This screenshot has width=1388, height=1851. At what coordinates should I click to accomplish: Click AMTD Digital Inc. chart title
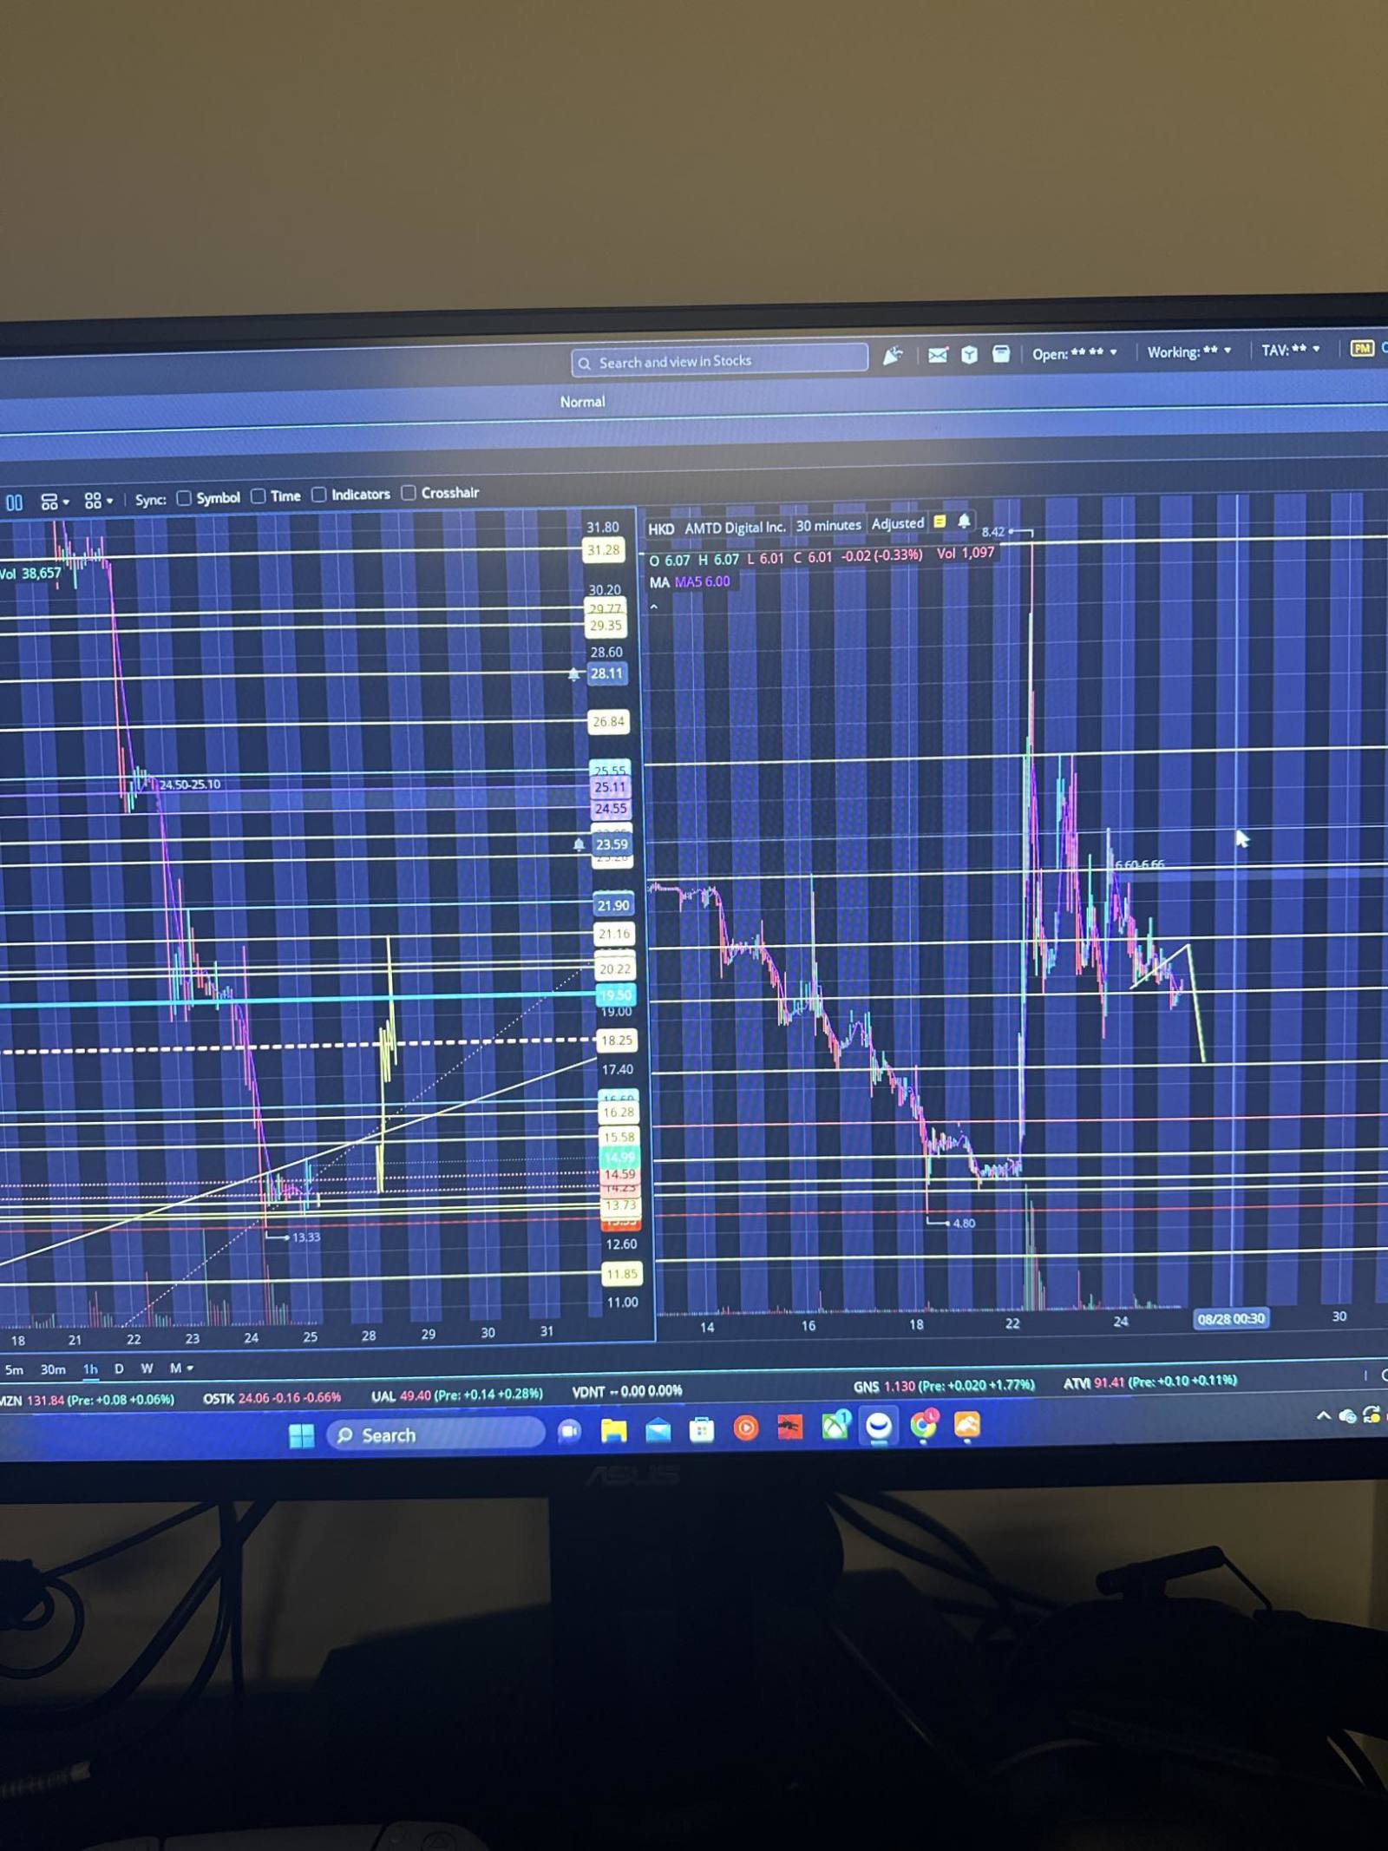point(735,528)
